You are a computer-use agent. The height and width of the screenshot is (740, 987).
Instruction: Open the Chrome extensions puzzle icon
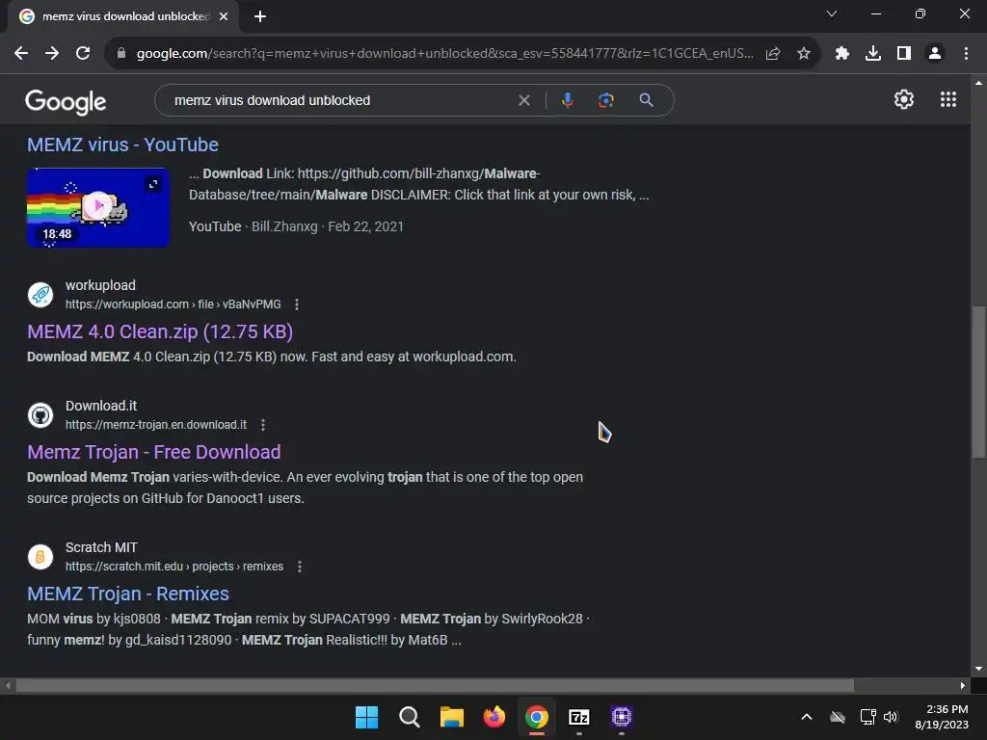click(842, 54)
